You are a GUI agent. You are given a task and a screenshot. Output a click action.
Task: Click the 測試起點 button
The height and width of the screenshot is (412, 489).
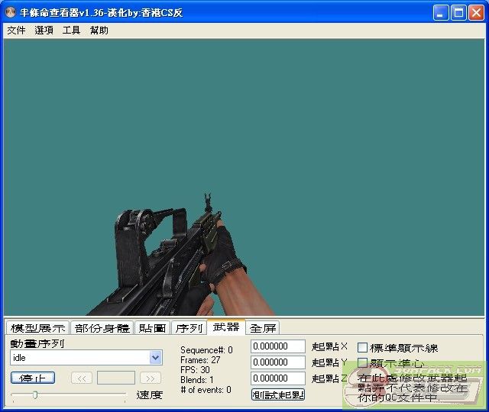(x=278, y=394)
